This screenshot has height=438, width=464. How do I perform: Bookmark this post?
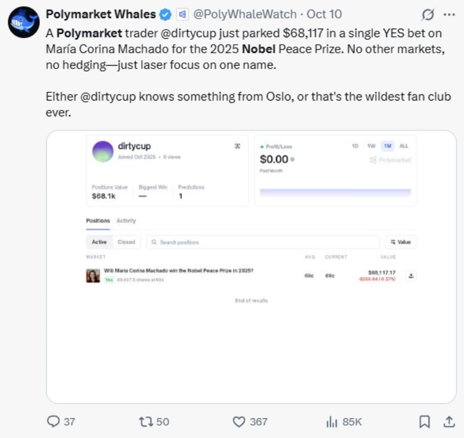pos(425,421)
